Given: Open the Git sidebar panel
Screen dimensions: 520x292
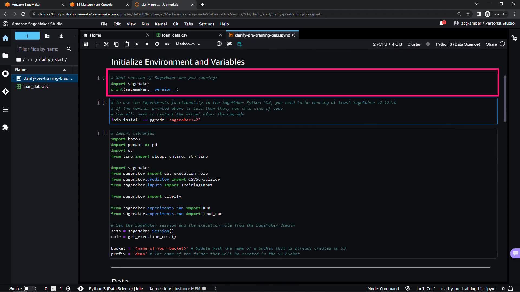Looking at the screenshot, I should 5,92.
